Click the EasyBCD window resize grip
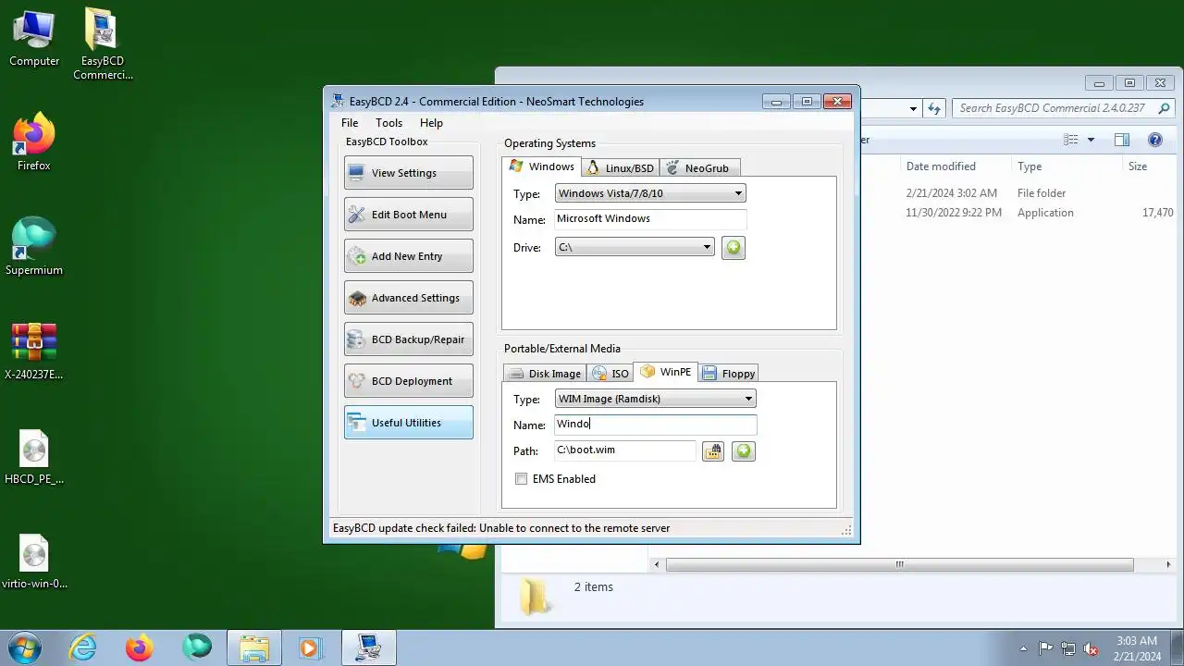 tap(846, 530)
